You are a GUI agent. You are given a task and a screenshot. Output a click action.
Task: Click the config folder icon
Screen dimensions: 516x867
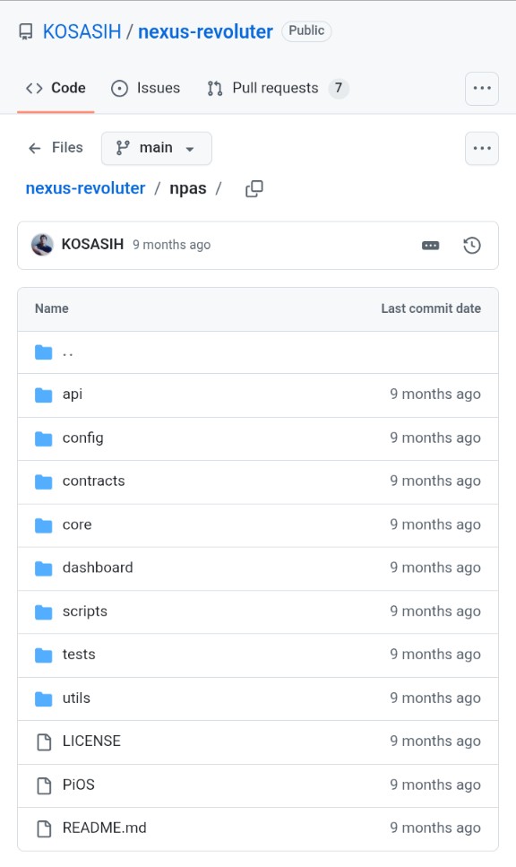tap(44, 438)
